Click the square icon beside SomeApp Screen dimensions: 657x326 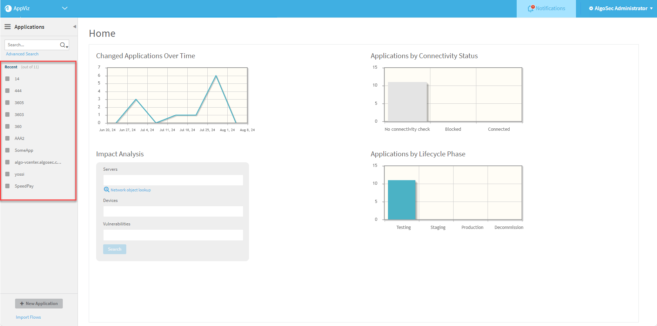tap(7, 150)
